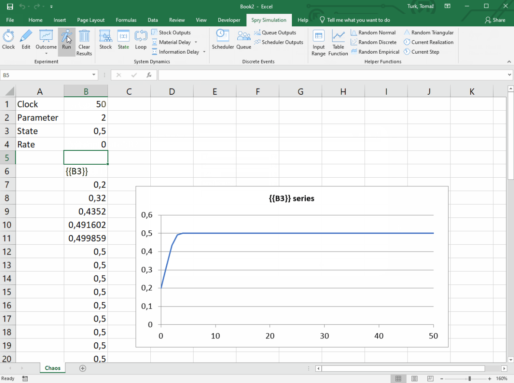The image size is (514, 383).
Task: Click the Insert Function fx icon
Action: [149, 75]
